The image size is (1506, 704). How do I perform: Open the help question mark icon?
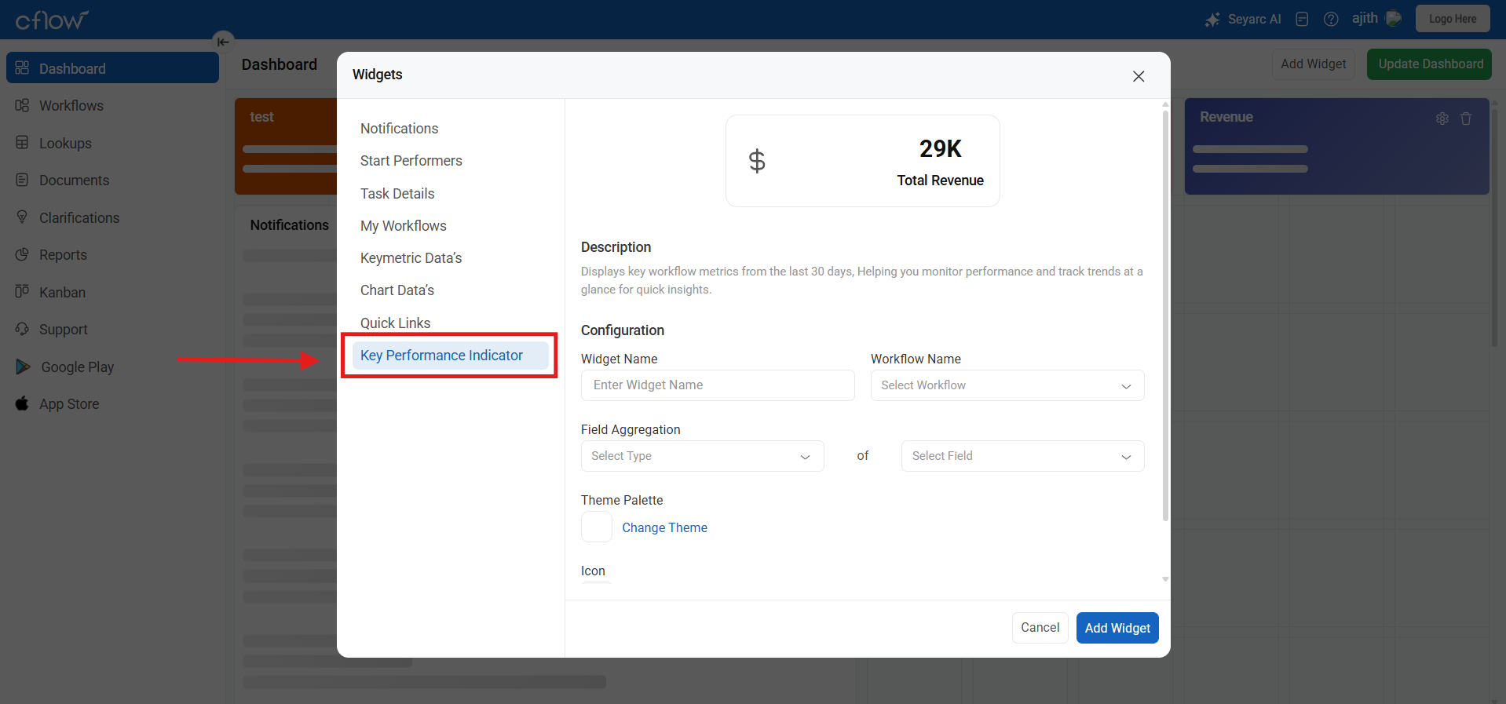(x=1331, y=20)
